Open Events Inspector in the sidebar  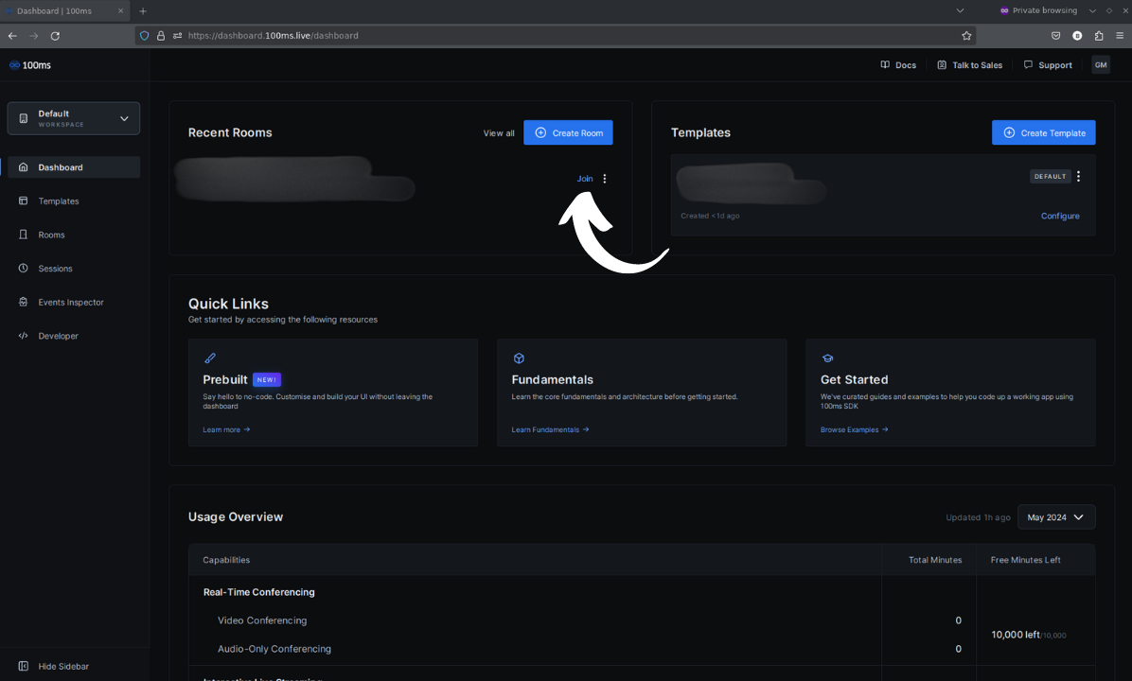[72, 303]
